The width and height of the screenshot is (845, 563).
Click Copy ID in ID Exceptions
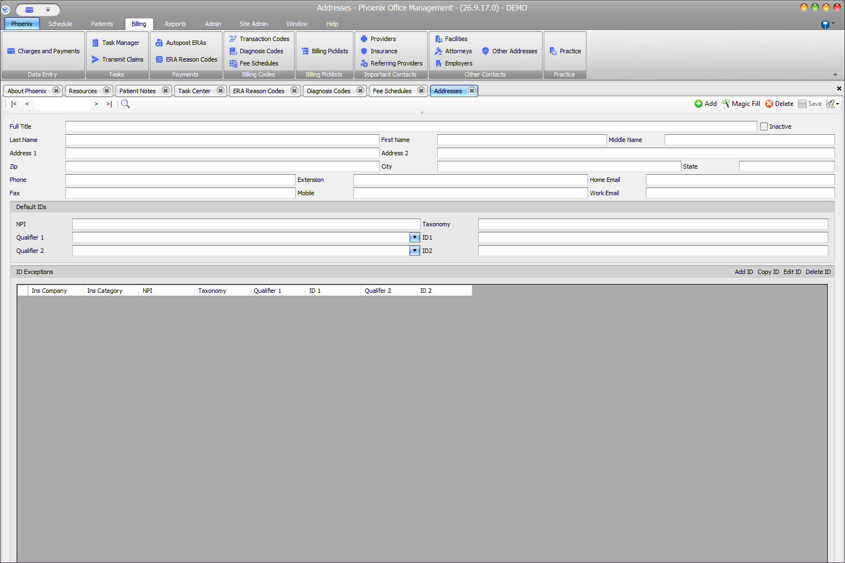pyautogui.click(x=768, y=272)
